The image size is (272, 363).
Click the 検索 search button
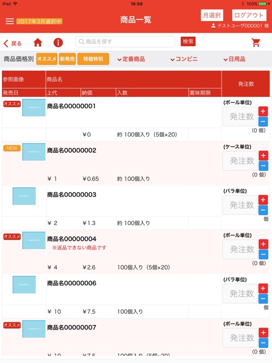[188, 42]
